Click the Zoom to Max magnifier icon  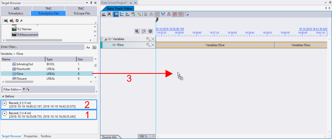coord(103,14)
